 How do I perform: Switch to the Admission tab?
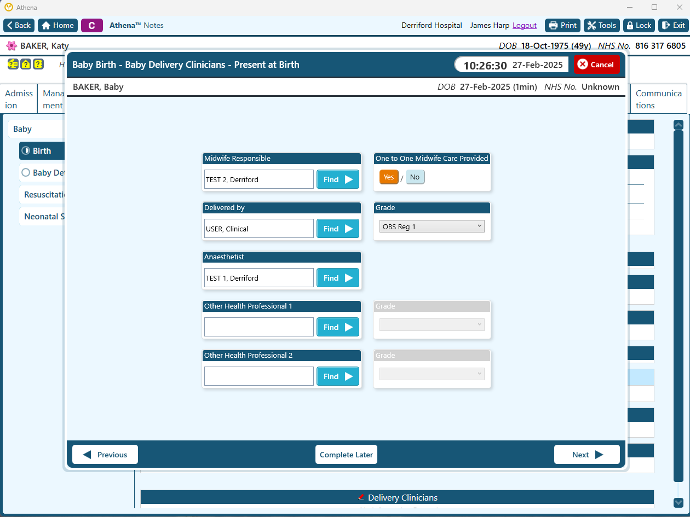tap(19, 99)
